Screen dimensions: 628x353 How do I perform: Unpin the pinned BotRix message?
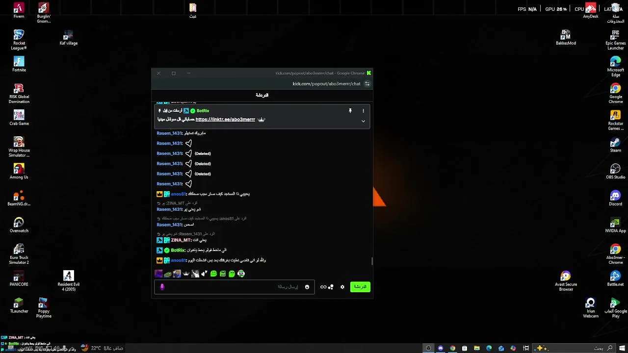[350, 111]
